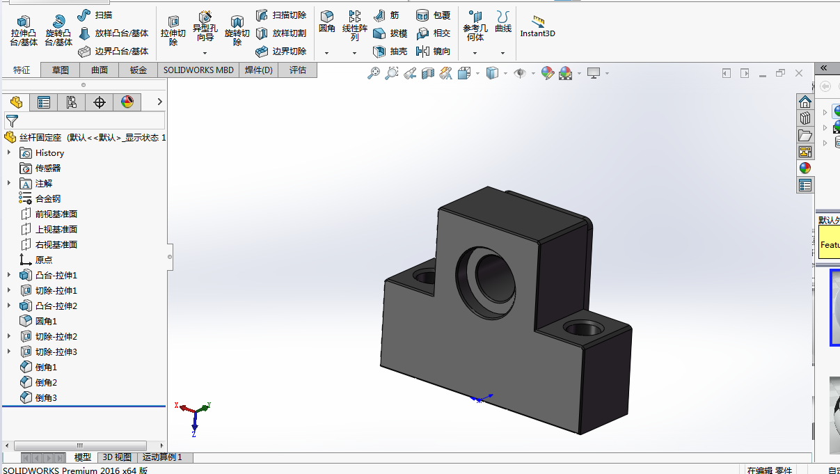
Task: Choose the 扫描 sweep tool
Action: tap(94, 15)
